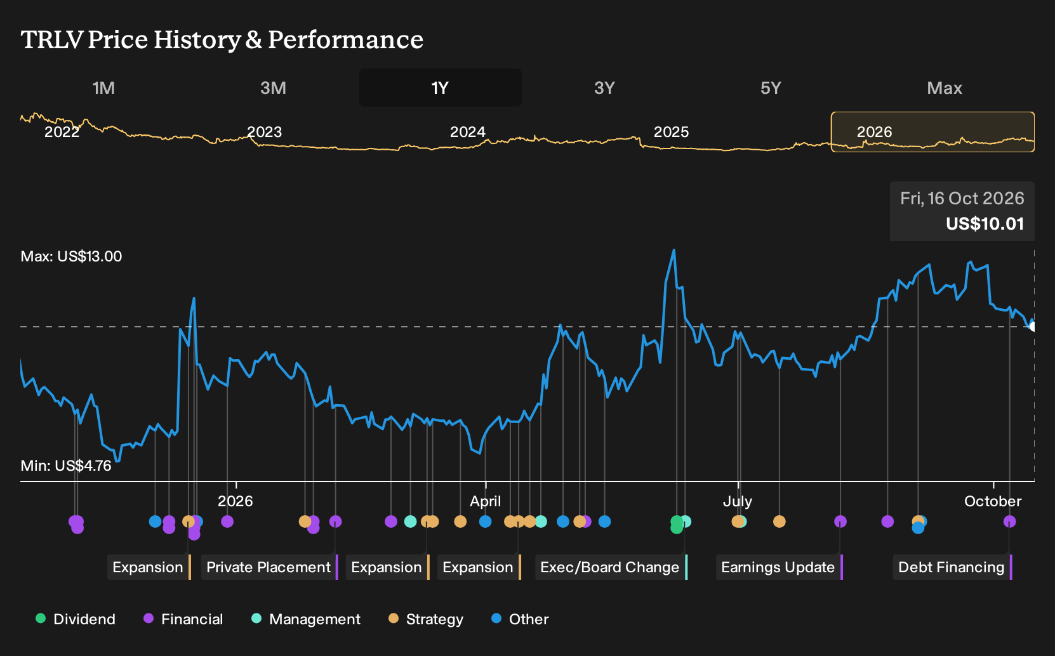Toggle Strategy events in the legend
1055x656 pixels.
426,619
